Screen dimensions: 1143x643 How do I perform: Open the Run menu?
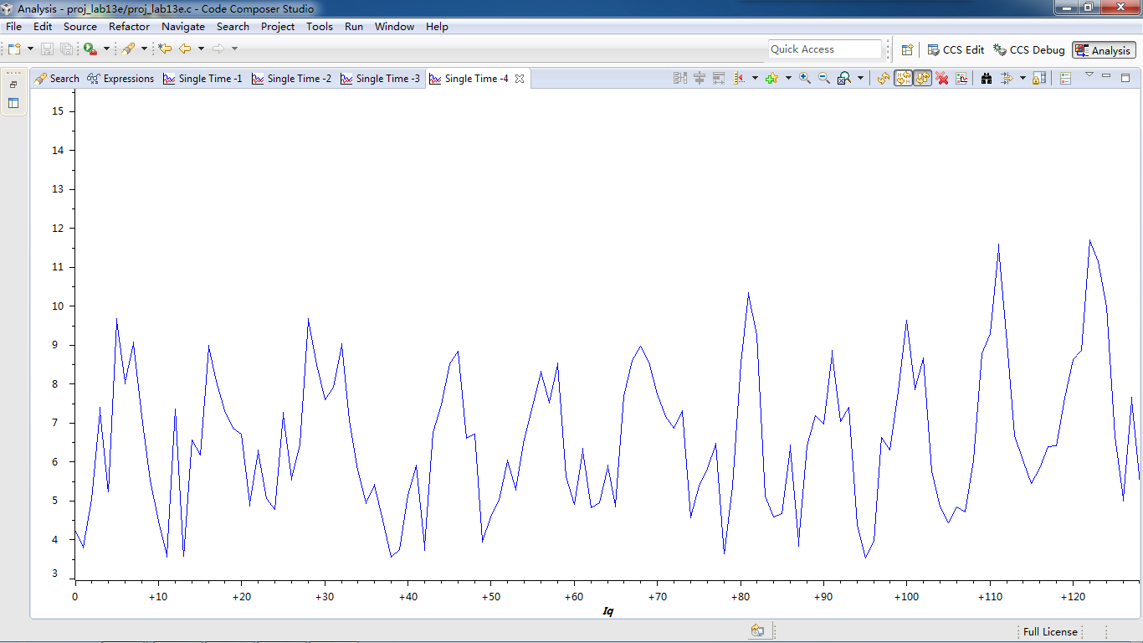pyautogui.click(x=354, y=26)
